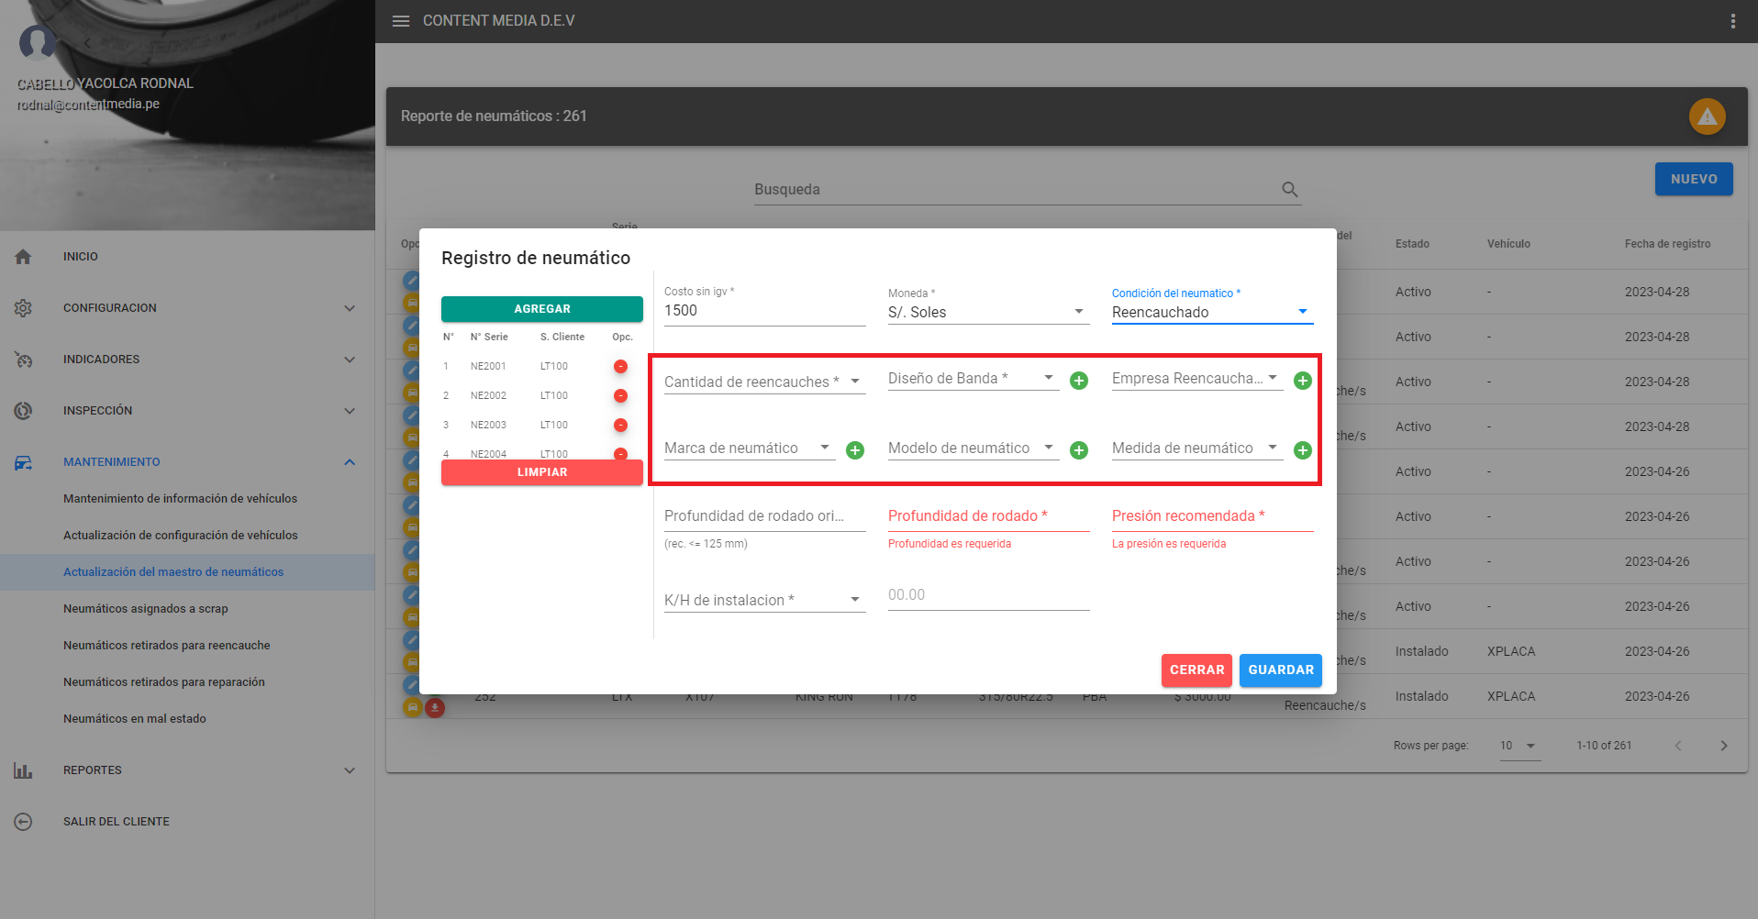Click the hamburger menu icon in top bar
The width and height of the screenshot is (1758, 919).
[401, 21]
